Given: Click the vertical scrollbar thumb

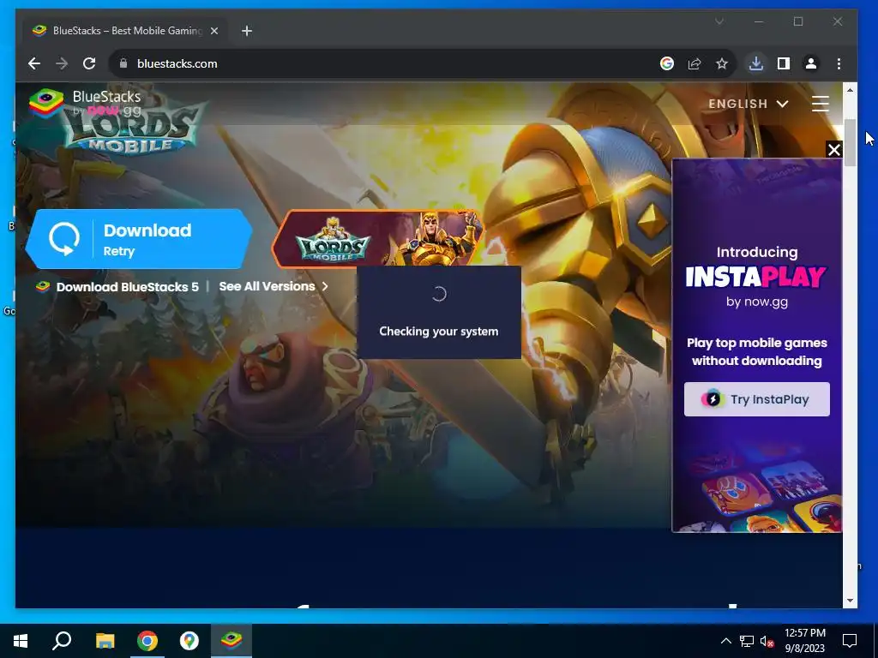Looking at the screenshot, I should click(x=850, y=143).
